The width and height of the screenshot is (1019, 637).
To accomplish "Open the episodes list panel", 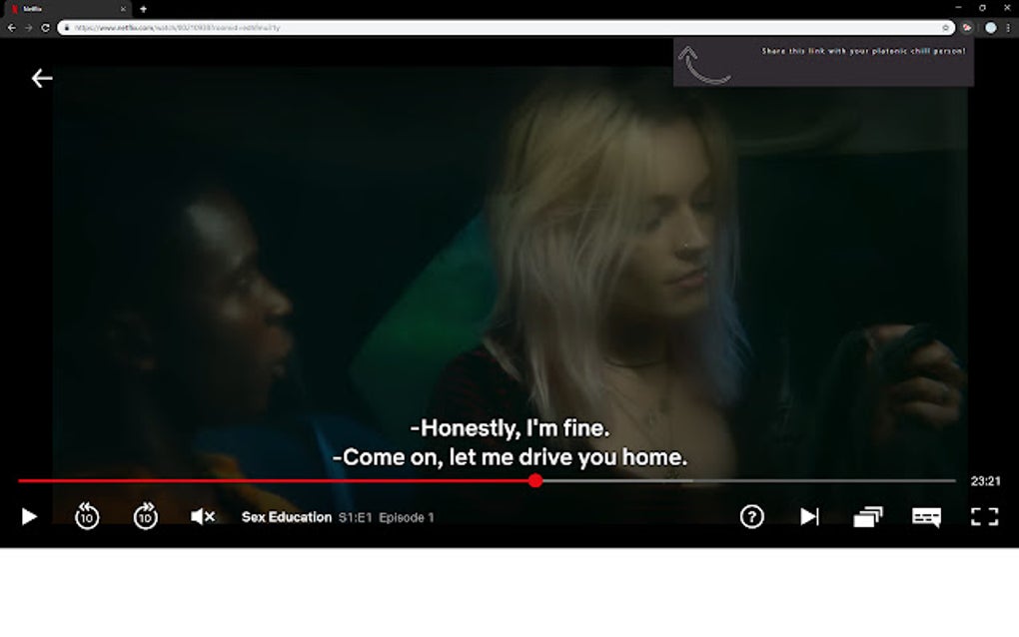I will point(868,516).
